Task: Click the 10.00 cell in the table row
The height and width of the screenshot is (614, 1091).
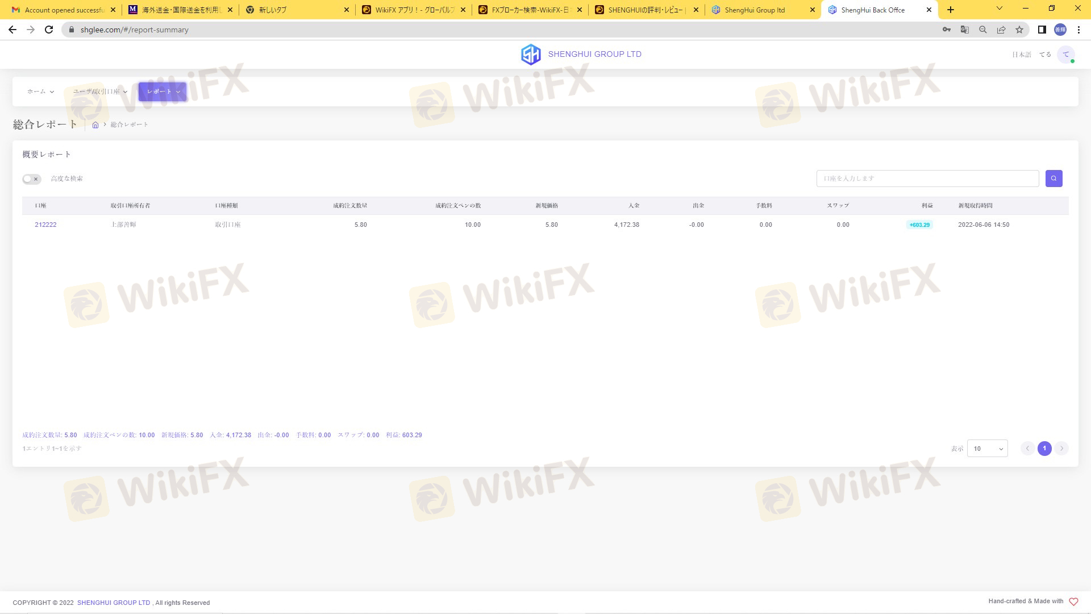Action: [473, 225]
